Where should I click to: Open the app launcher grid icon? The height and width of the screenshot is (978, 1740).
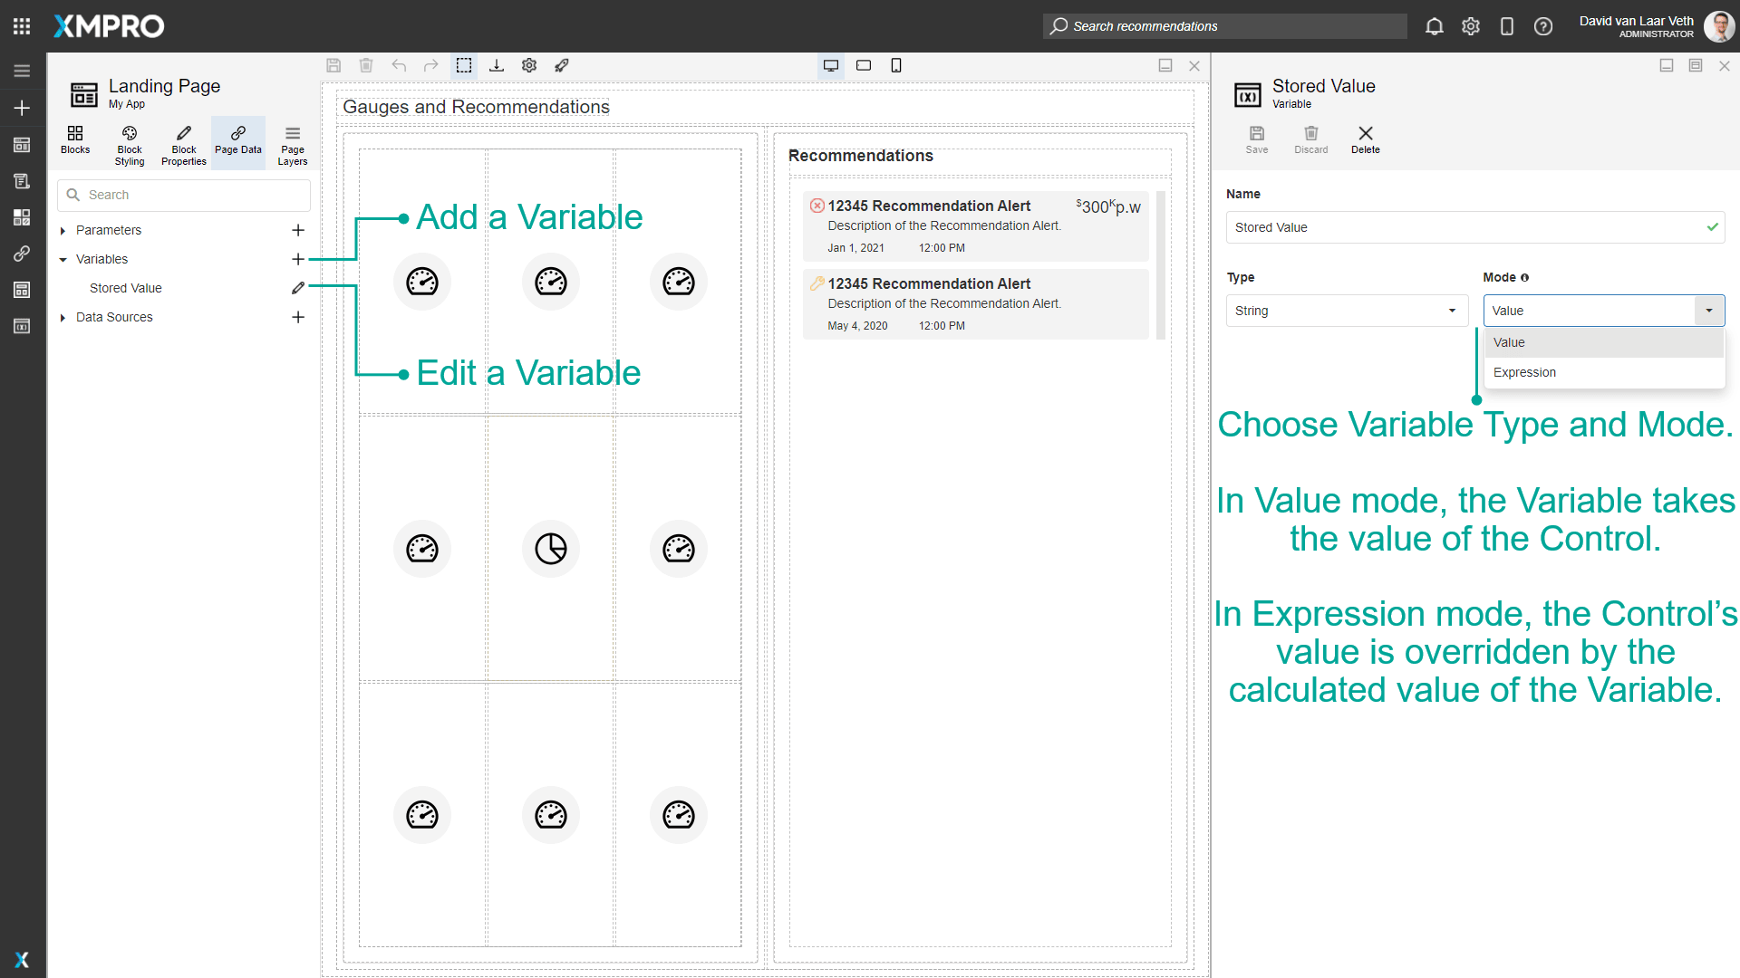point(22,26)
